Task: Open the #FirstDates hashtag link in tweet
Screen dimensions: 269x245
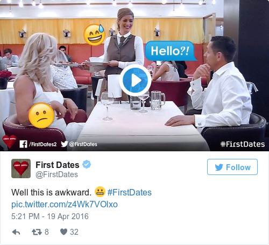Action: point(129,192)
